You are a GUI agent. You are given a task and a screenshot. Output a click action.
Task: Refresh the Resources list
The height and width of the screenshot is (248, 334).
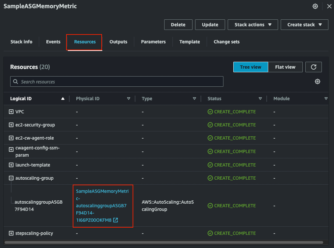coord(313,67)
